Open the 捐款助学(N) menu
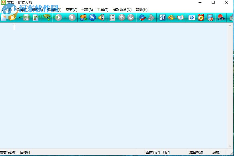The width and height of the screenshot is (234, 156). pos(122,10)
